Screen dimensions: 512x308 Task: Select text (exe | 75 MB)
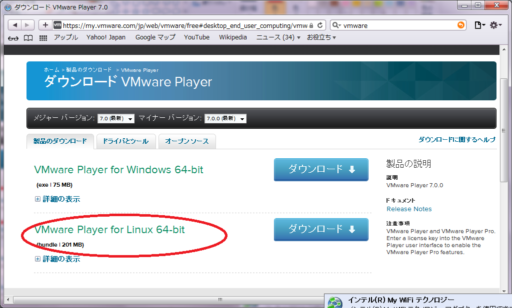[x=54, y=185]
